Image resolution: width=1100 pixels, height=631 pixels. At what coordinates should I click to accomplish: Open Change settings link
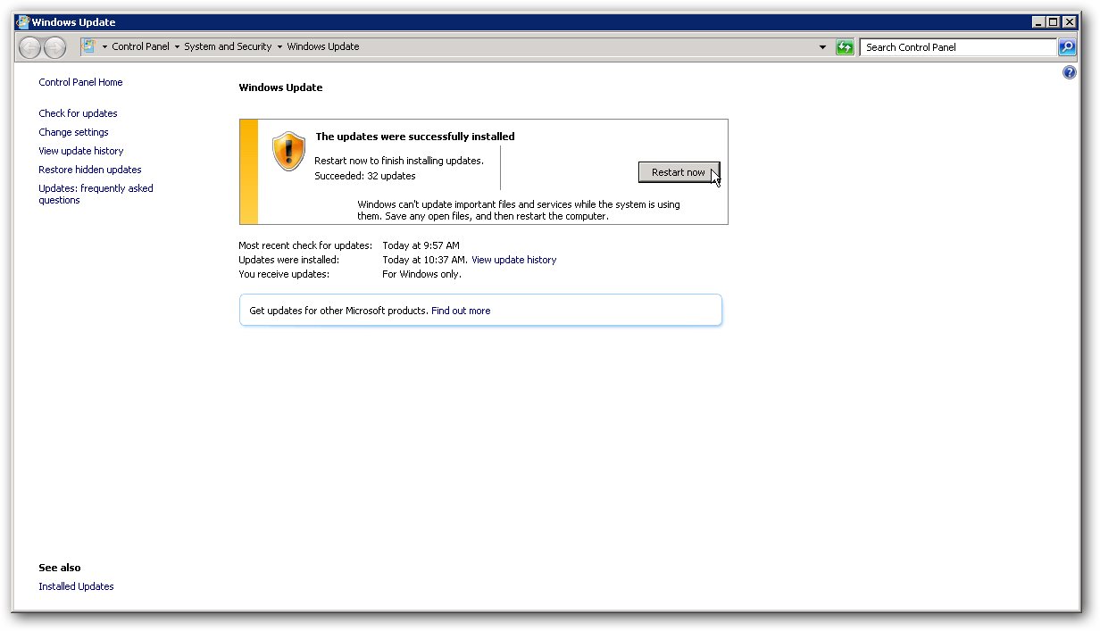point(73,132)
